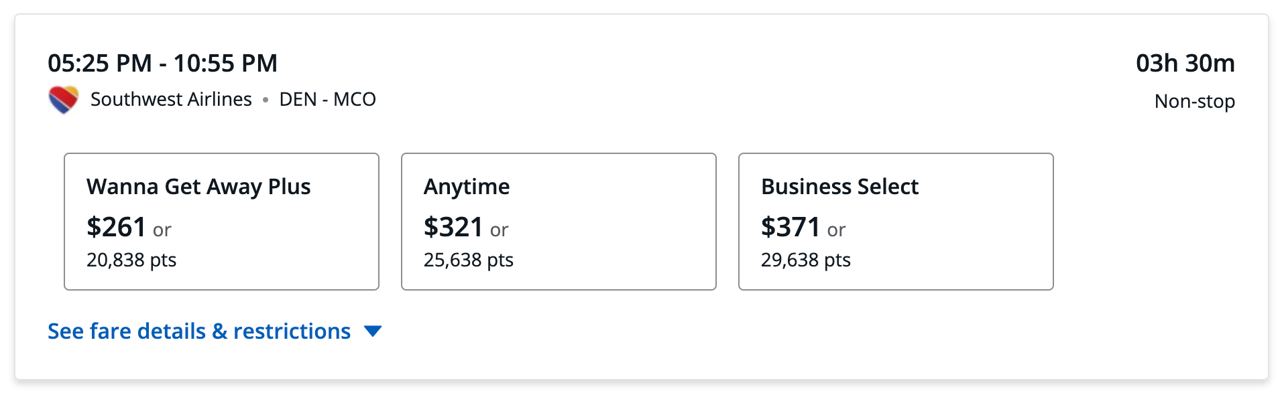Click the Anytime fare title

coord(467,187)
